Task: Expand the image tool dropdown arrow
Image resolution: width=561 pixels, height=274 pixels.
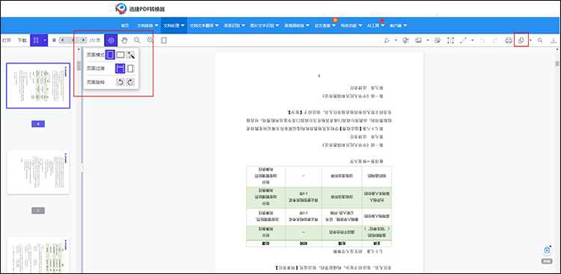Action: [x=428, y=40]
